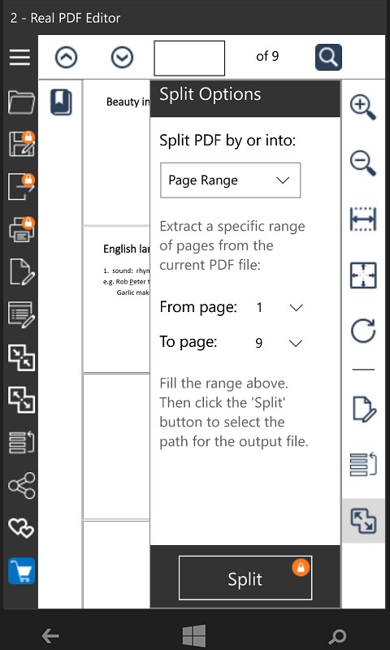This screenshot has width=390, height=650.
Task: Rotate the page with the rotate icon
Action: [x=363, y=331]
